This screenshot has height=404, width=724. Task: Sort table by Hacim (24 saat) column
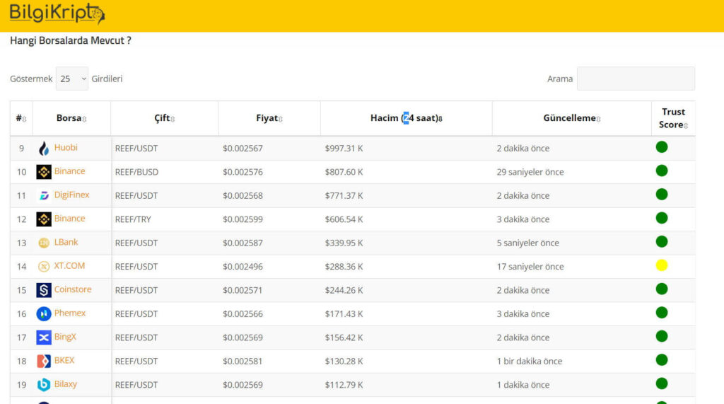click(x=407, y=118)
